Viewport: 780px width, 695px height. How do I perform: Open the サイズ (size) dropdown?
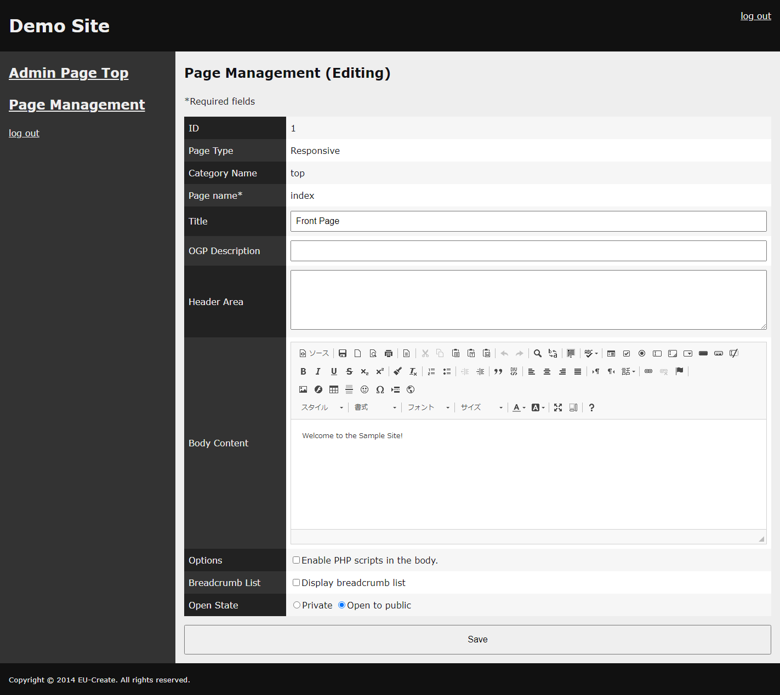click(481, 407)
